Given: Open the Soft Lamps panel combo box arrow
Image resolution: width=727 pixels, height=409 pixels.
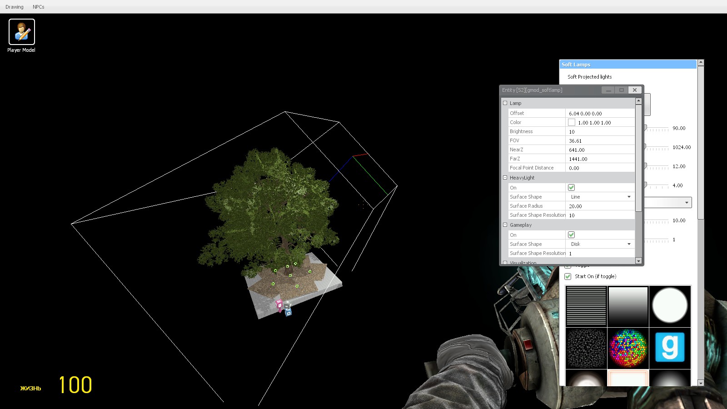Looking at the screenshot, I should 686,202.
